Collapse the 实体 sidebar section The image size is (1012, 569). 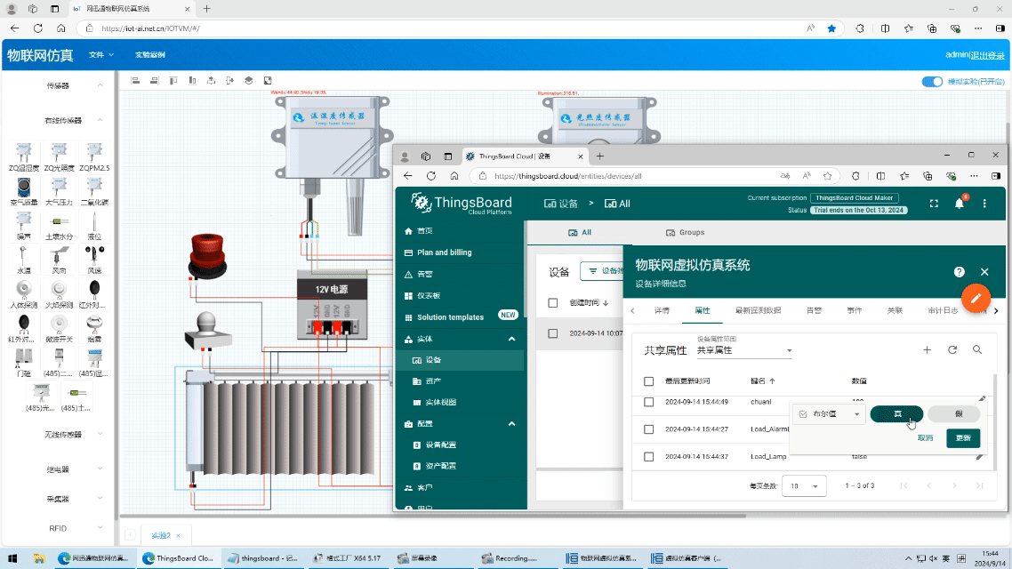point(511,339)
